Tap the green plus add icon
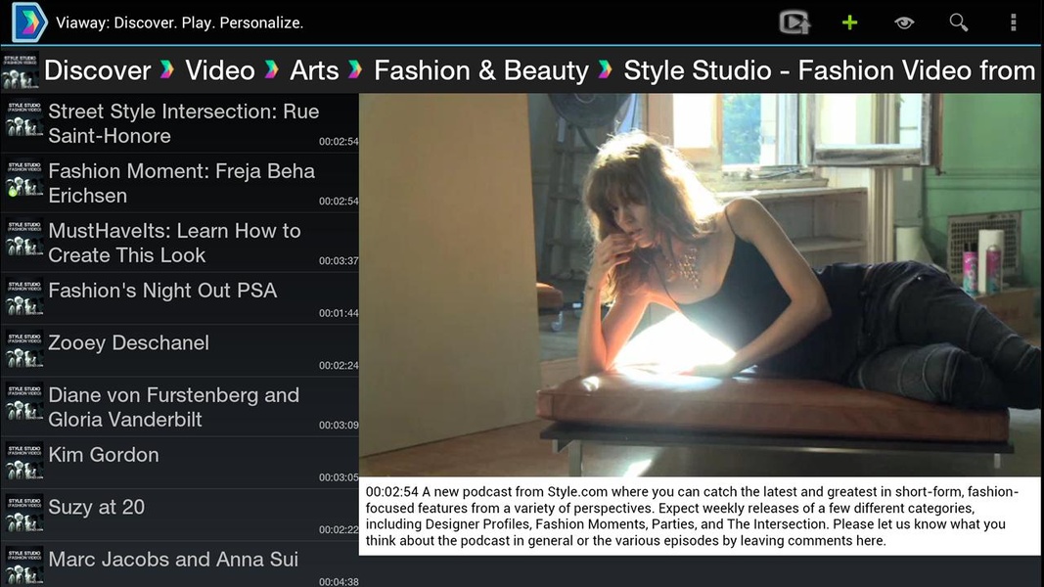 (849, 23)
